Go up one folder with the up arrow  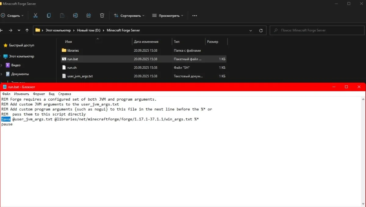click(27, 30)
